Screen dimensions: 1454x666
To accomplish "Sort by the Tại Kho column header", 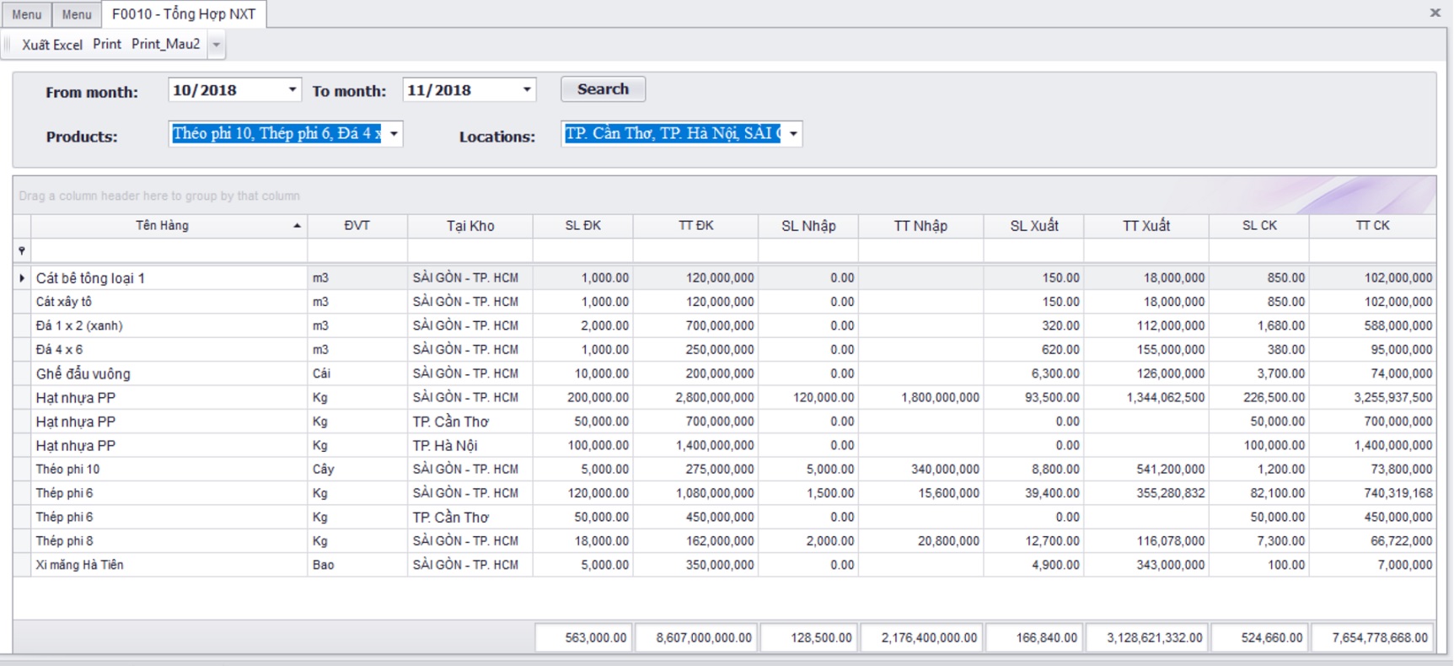I will click(470, 226).
